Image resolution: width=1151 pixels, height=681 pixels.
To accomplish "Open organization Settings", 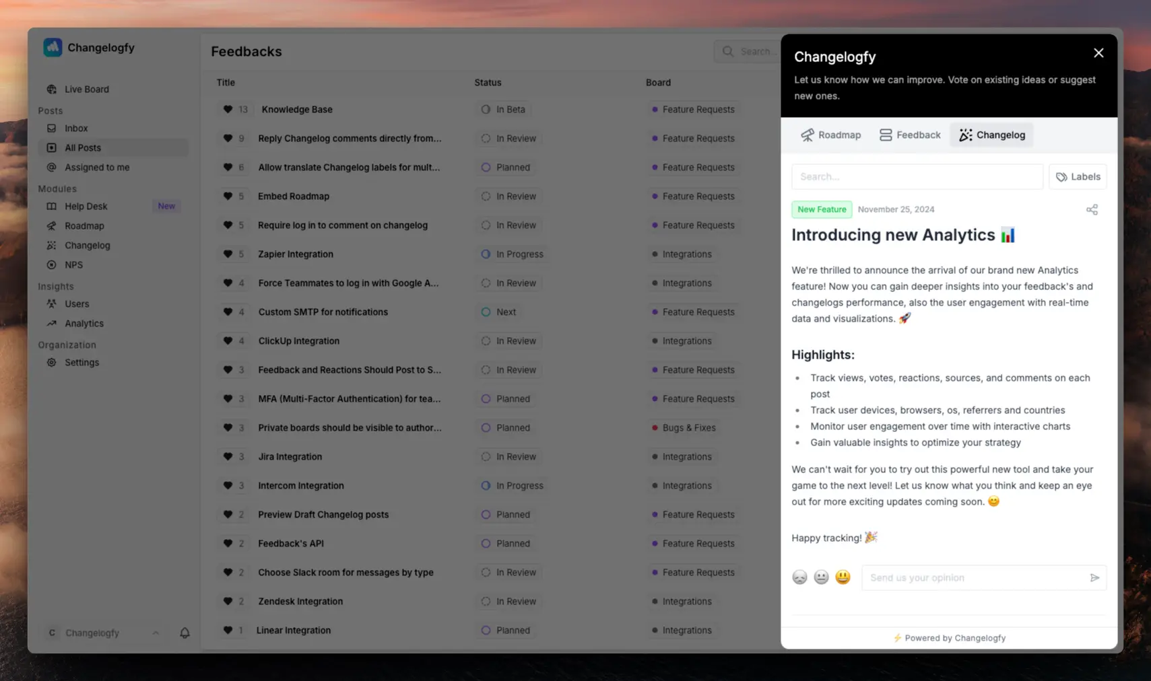I will [81, 362].
